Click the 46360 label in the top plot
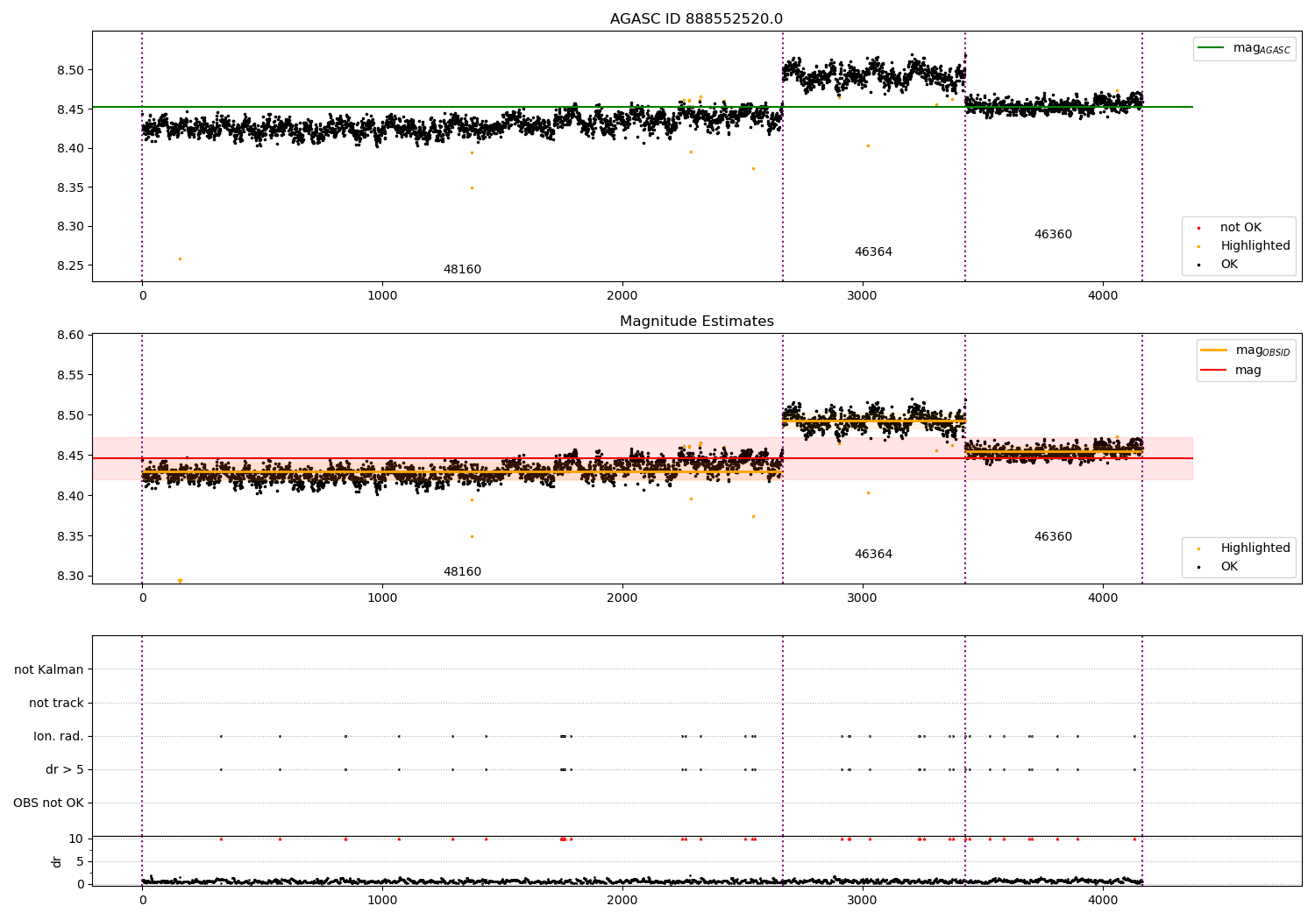The image size is (1315, 920). (x=1053, y=235)
